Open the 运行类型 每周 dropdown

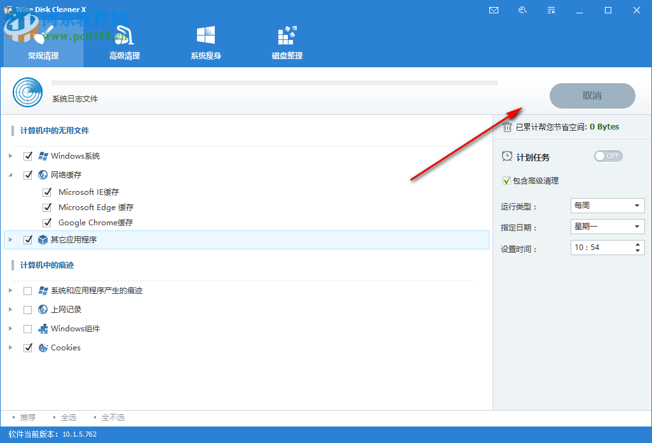click(608, 206)
